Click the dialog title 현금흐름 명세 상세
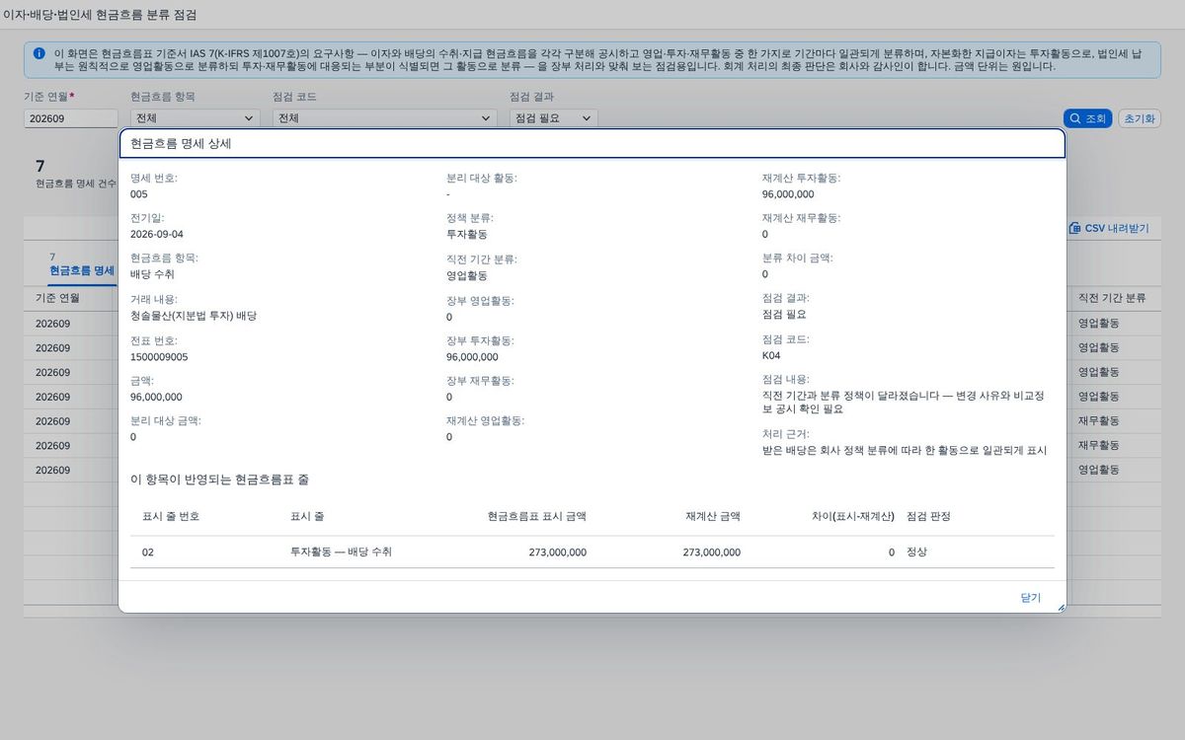Image resolution: width=1185 pixels, height=740 pixels. [x=181, y=144]
